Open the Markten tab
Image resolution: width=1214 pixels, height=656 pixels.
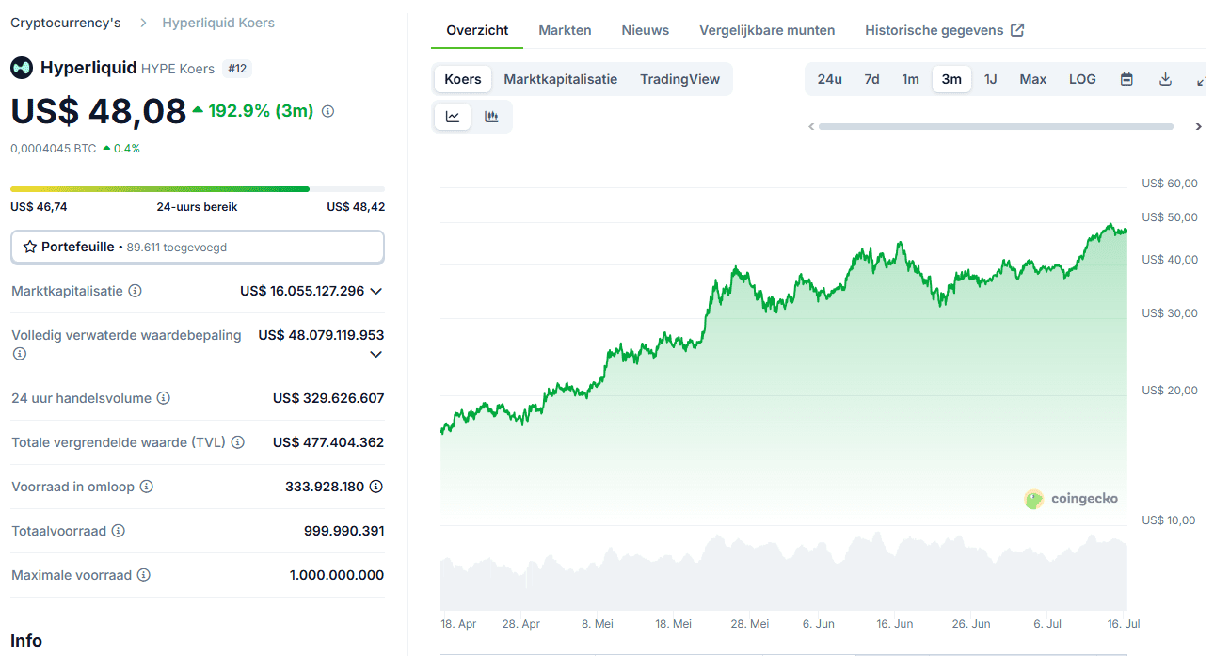(x=565, y=30)
